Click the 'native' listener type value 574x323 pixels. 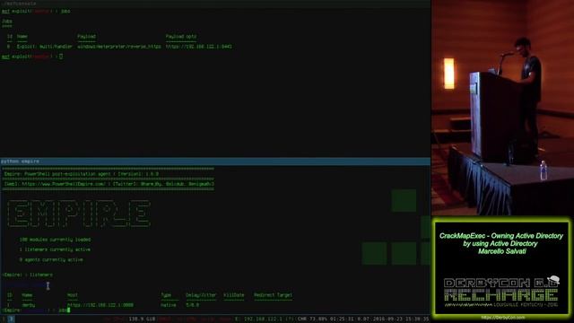(x=169, y=305)
